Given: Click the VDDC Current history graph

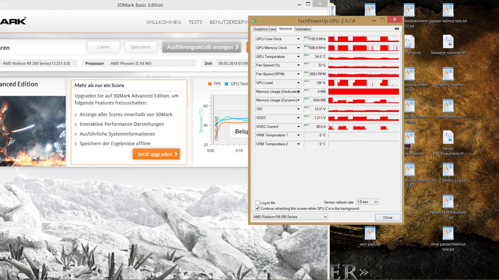Looking at the screenshot, I should tap(364, 127).
